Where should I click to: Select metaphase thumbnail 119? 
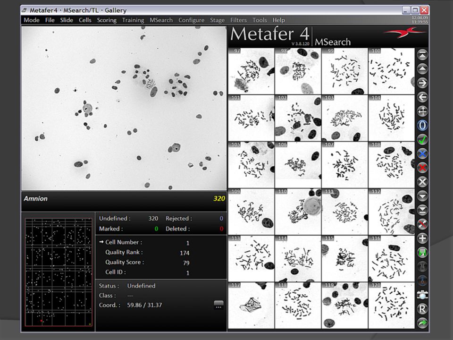(344, 306)
